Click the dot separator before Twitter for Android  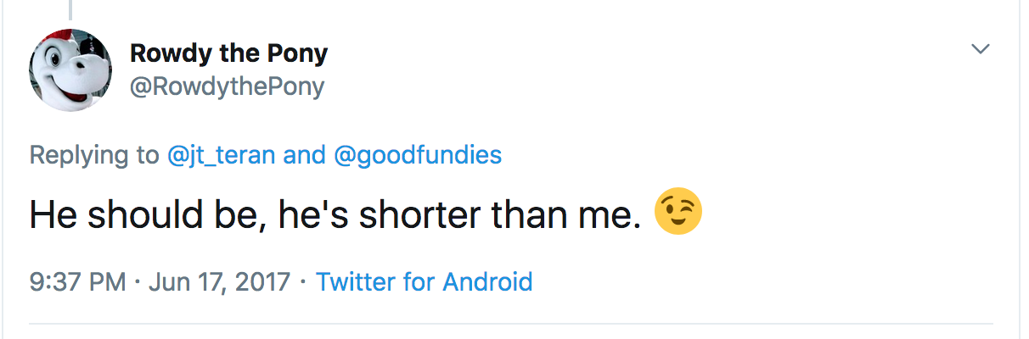click(x=304, y=281)
